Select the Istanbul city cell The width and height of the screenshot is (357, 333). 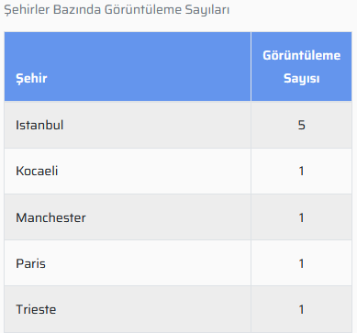(128, 125)
